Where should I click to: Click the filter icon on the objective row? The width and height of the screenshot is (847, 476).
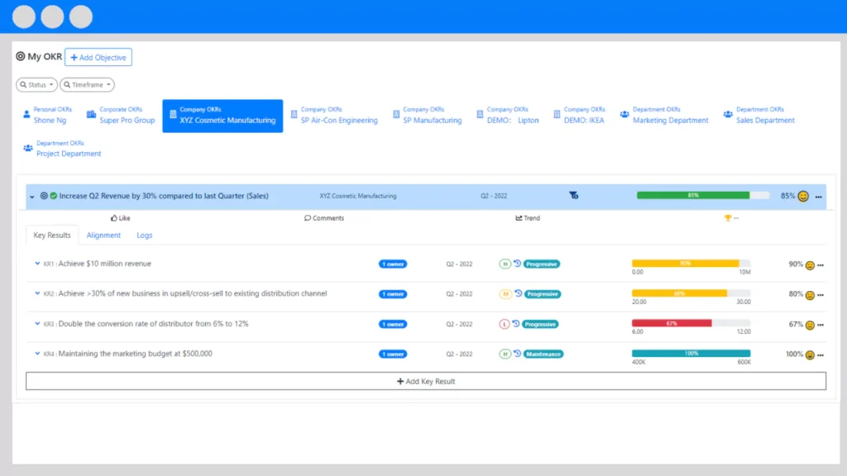pos(573,196)
